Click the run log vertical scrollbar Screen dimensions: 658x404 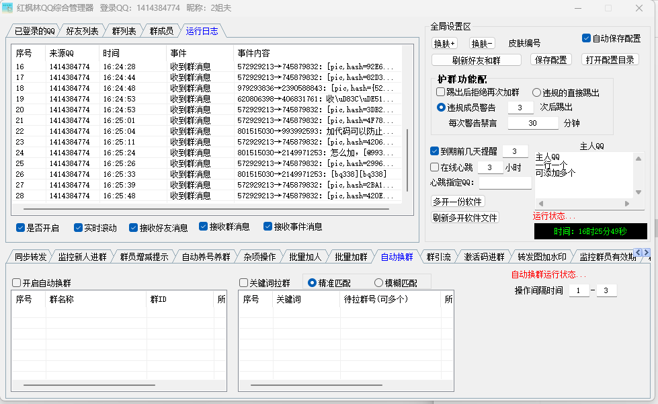[406, 161]
